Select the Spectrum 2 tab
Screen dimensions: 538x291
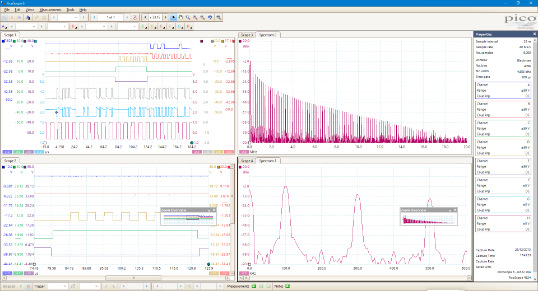(268, 35)
